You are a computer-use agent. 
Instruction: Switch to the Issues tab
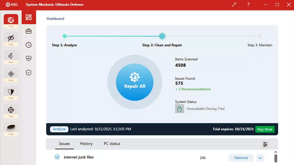coord(64,144)
